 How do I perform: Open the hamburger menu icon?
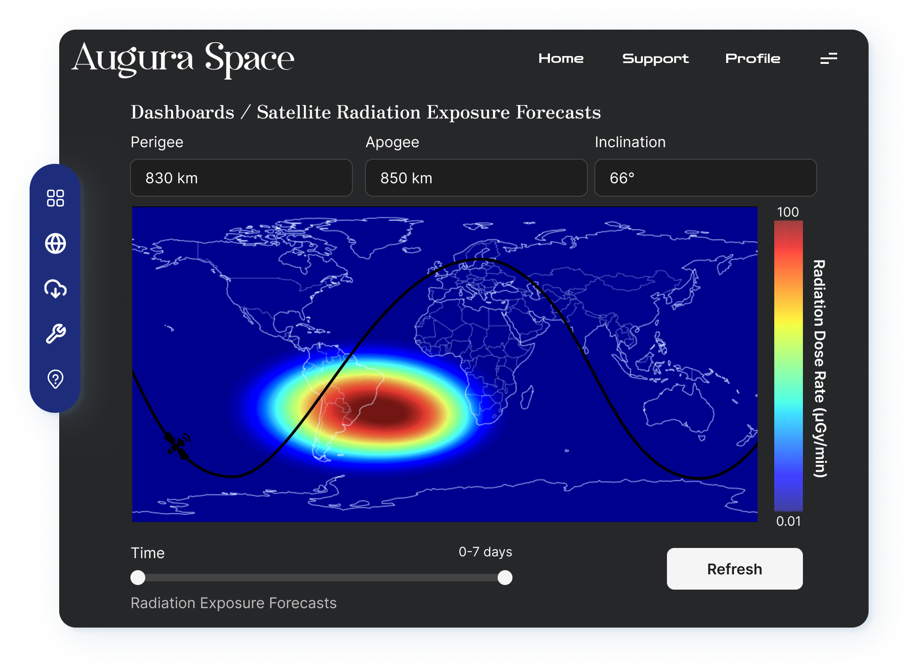pos(828,58)
